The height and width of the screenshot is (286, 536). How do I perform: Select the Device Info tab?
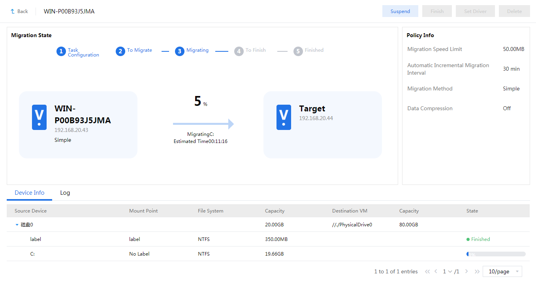point(30,193)
